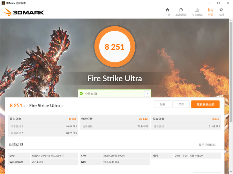The image size is (233, 174).
Task: Click the large 8 251 score circle
Action: pos(115,46)
